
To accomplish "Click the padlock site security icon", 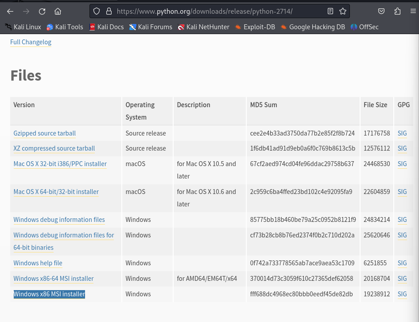I will tap(109, 11).
